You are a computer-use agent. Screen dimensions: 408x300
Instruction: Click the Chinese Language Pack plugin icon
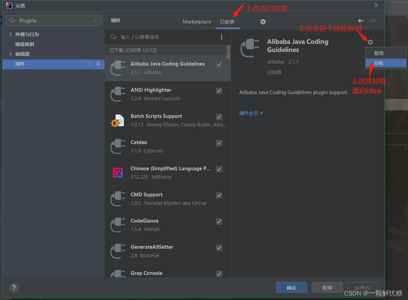click(x=118, y=173)
